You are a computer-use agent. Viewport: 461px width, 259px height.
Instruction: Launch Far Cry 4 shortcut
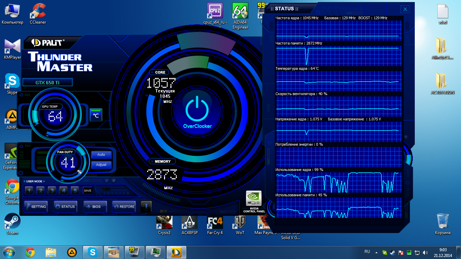(215, 225)
